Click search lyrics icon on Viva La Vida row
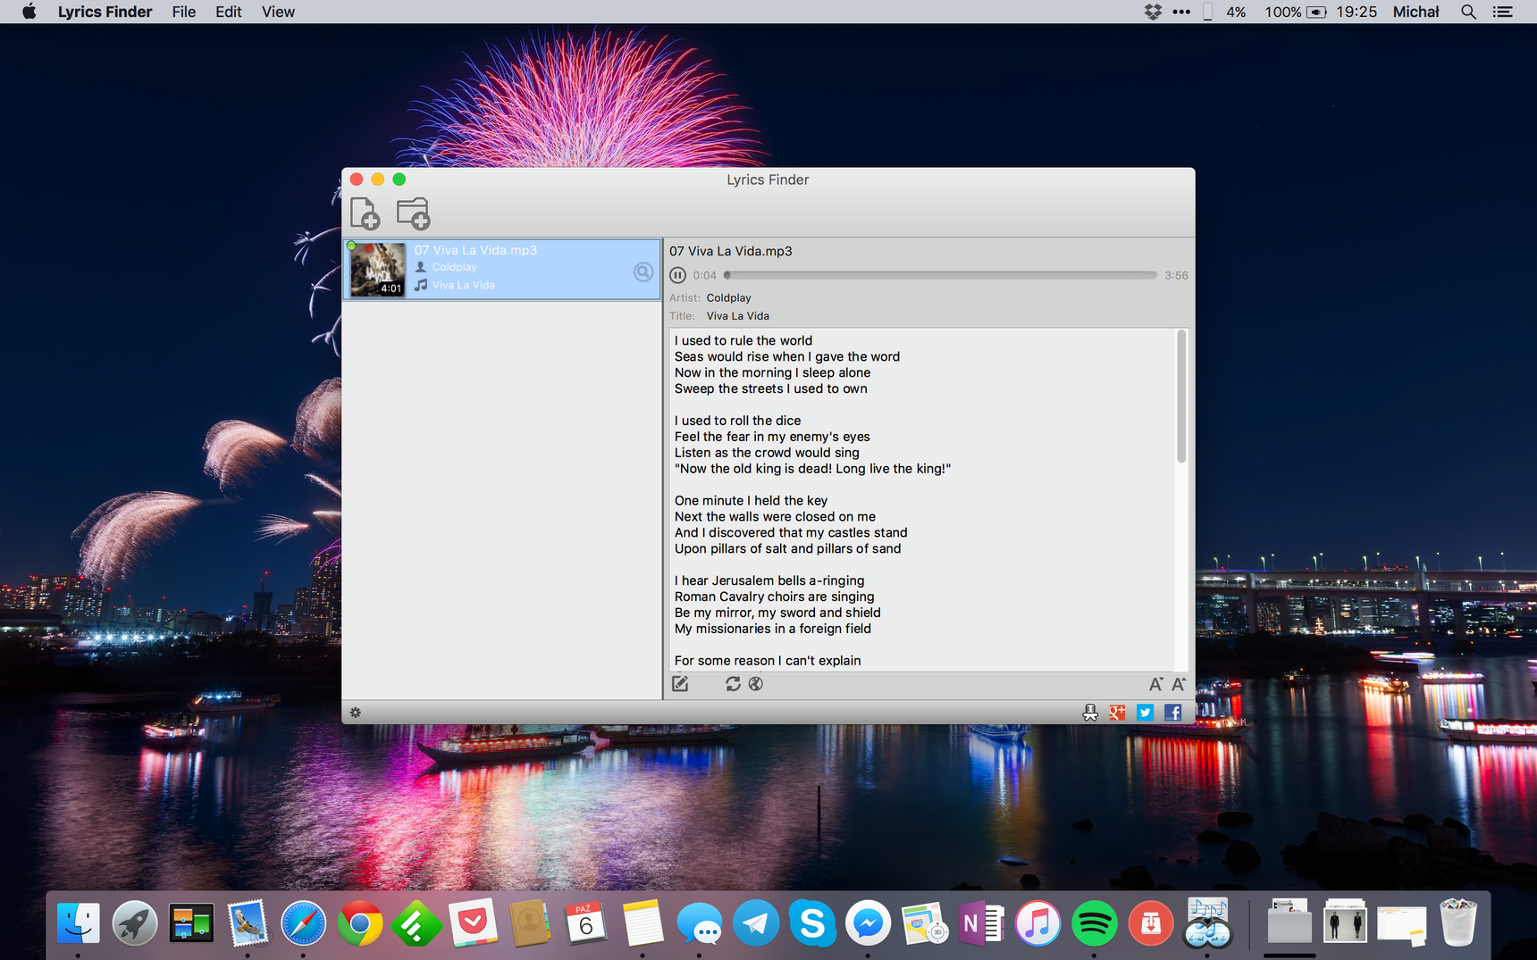1537x960 pixels. pos(643,272)
